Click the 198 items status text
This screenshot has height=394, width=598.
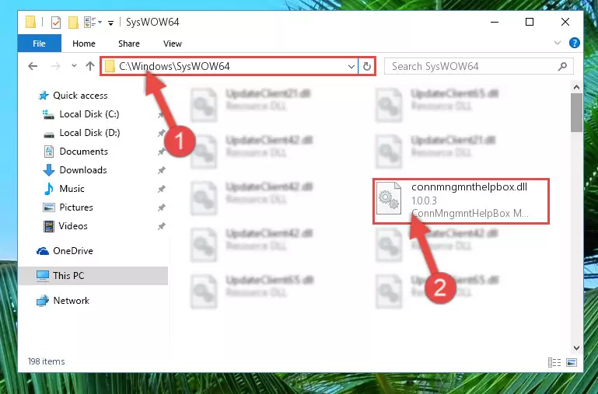(x=46, y=361)
